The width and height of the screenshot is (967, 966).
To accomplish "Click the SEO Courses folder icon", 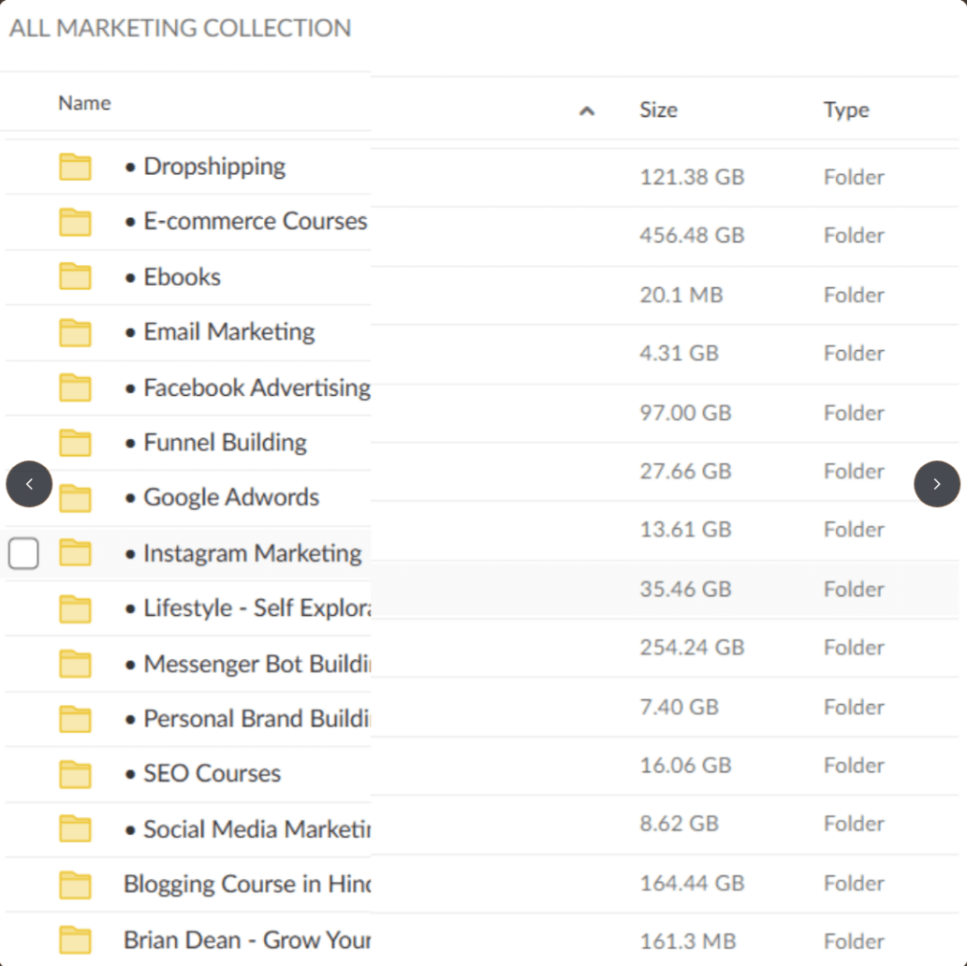I will coord(75,774).
